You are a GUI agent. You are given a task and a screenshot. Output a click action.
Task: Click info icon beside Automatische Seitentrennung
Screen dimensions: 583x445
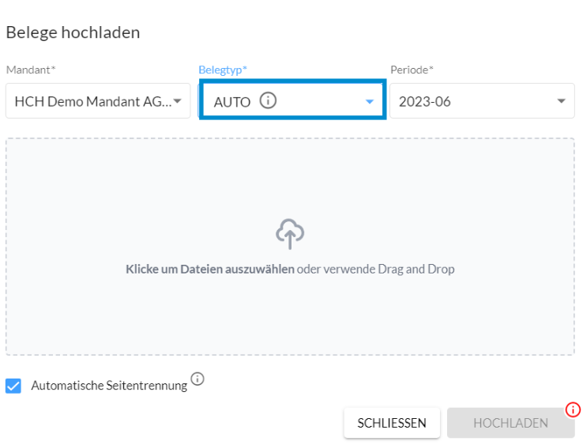[x=197, y=379]
